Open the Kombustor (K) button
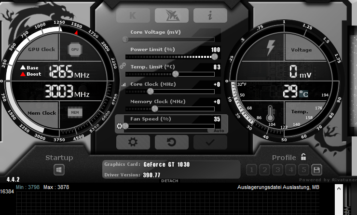357x215 pixels. pos(133,15)
